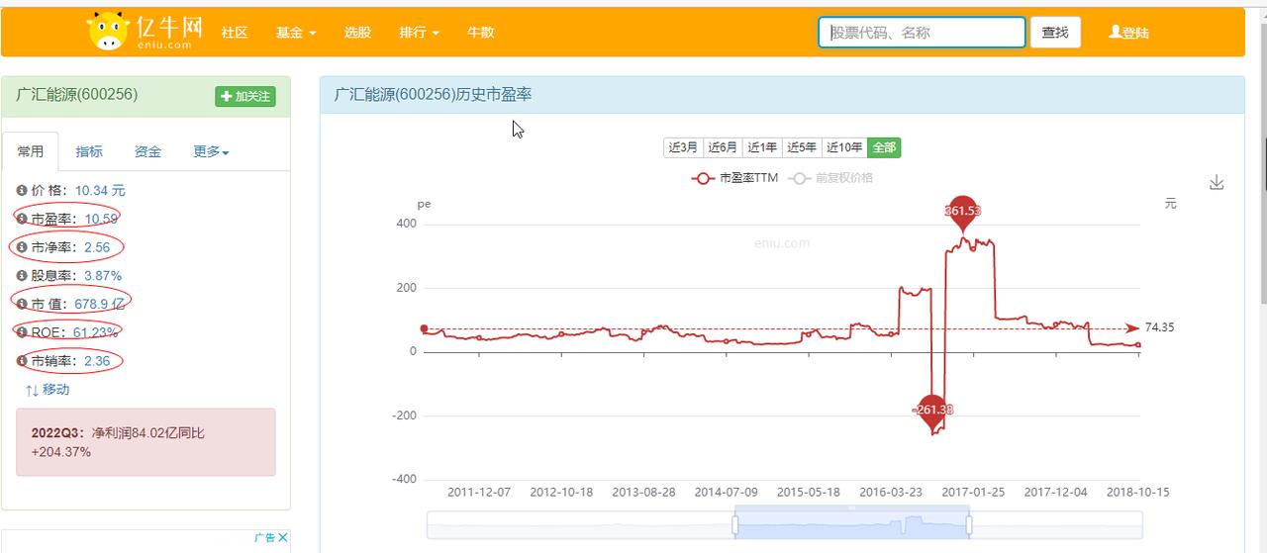Switch to the 常用 tab
1267x553 pixels.
click(31, 151)
